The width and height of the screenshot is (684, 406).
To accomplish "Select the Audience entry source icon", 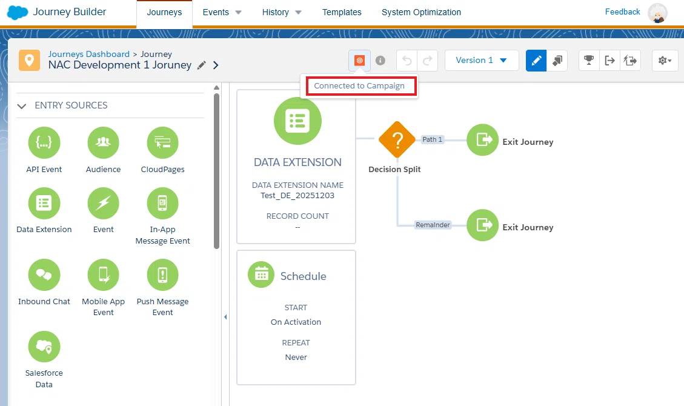I will [104, 142].
